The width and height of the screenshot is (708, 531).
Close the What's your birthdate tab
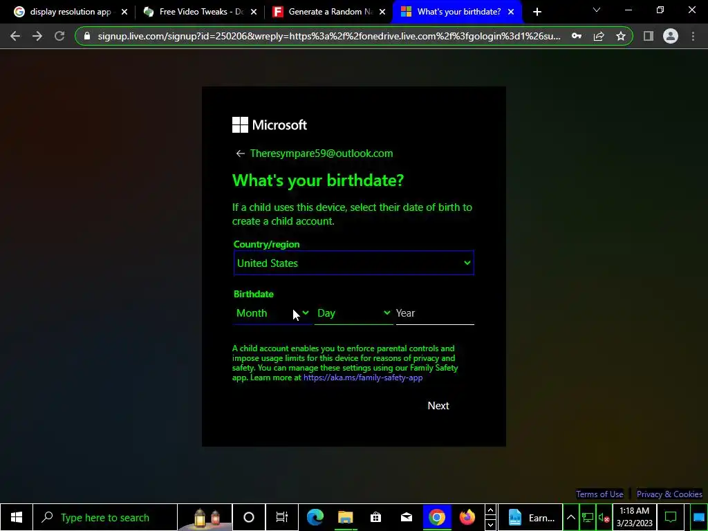click(511, 12)
